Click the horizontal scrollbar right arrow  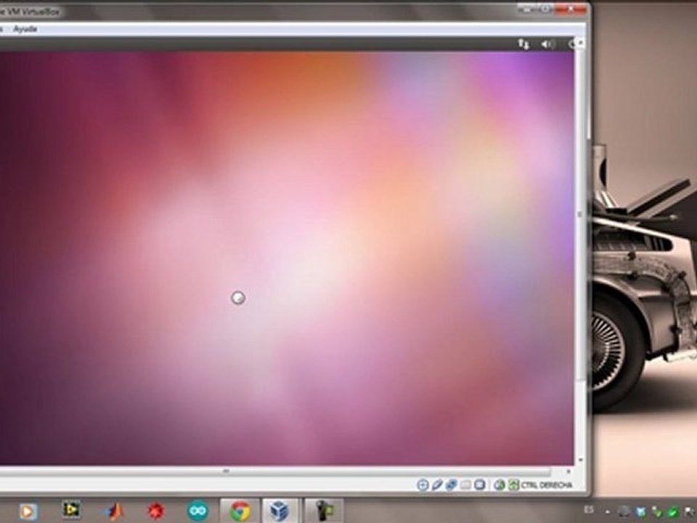(569, 471)
